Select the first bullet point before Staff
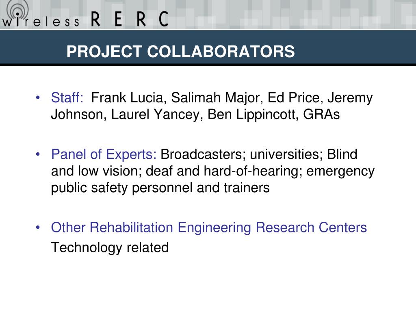416x312 pixels. [38, 97]
